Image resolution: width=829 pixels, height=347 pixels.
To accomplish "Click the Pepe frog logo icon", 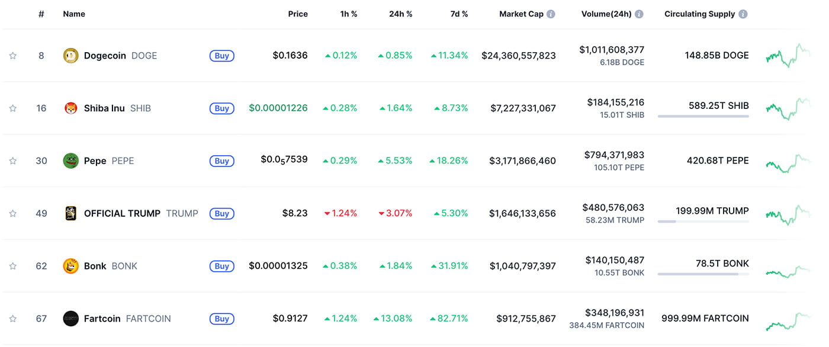I will click(x=70, y=161).
